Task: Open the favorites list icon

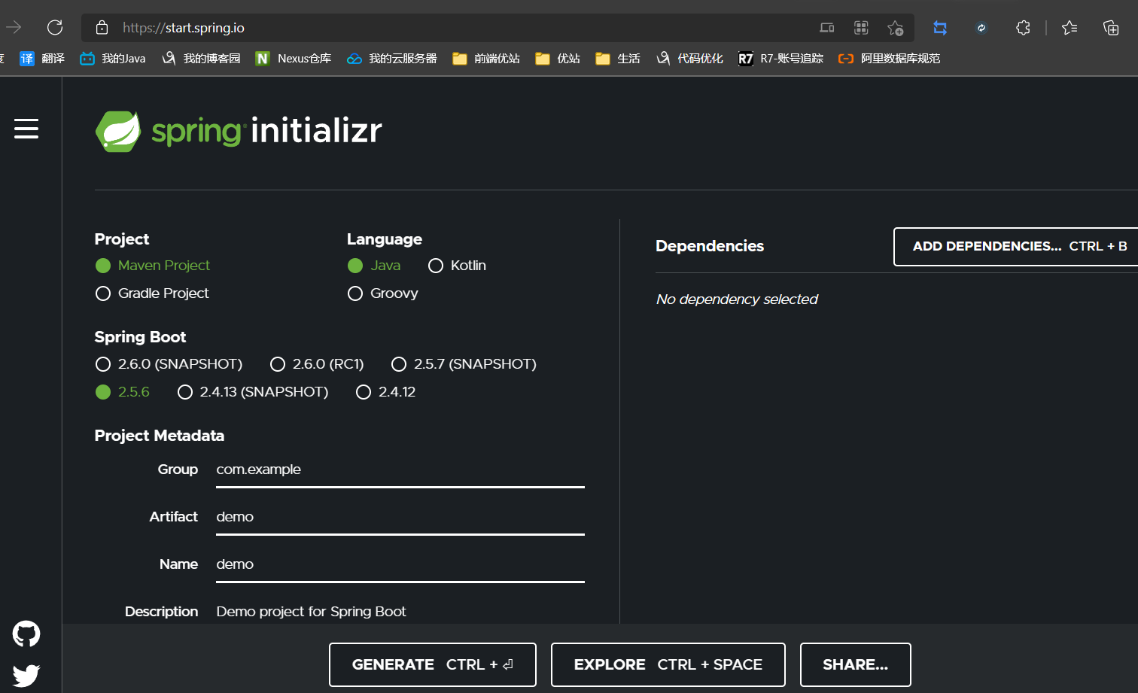Action: point(1070,28)
